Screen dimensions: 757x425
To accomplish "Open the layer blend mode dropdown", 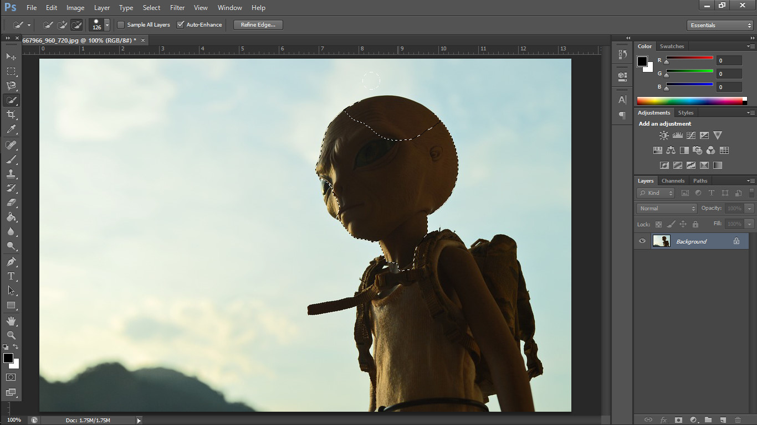I will point(666,208).
